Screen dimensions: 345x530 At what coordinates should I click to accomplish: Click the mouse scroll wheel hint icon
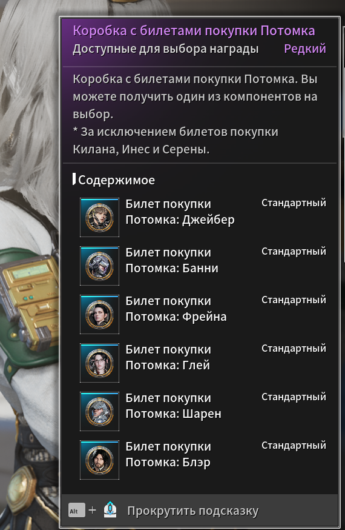pyautogui.click(x=110, y=510)
